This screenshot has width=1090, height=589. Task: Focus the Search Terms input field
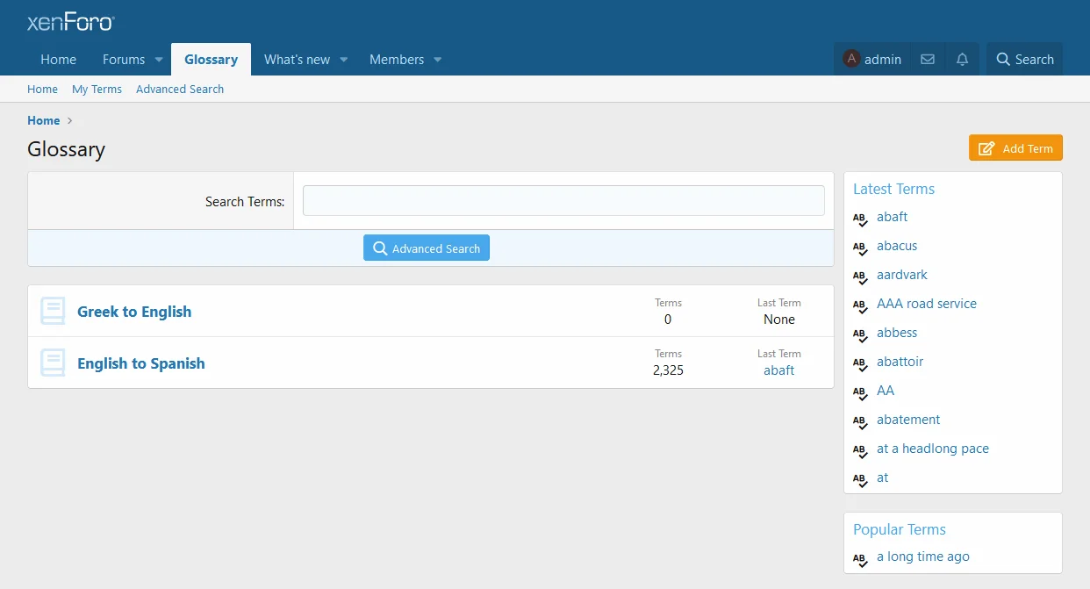(563, 201)
